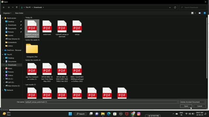Open Pictures under Quick access
The width and height of the screenshot is (209, 117).
[11, 32]
